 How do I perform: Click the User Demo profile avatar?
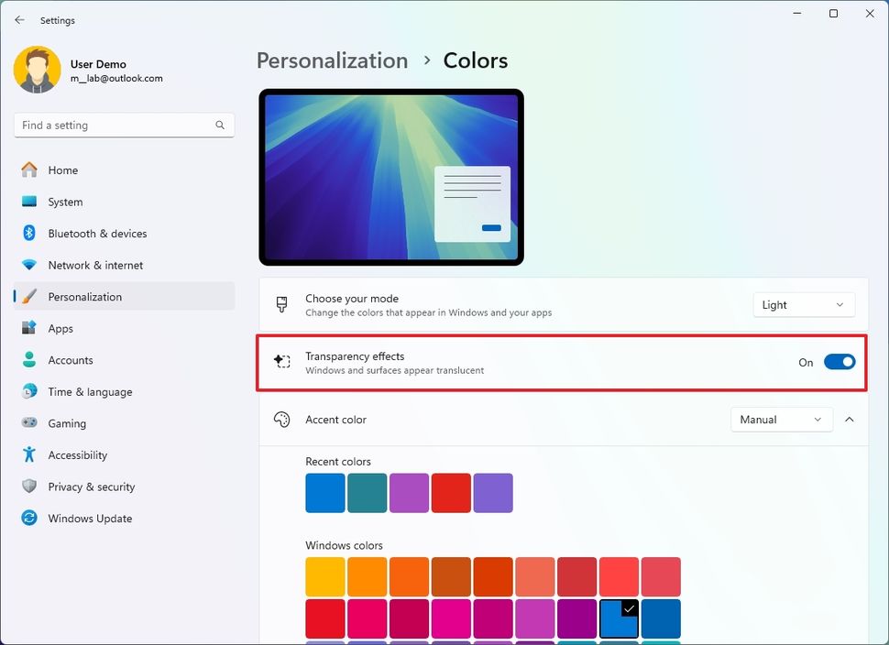[x=37, y=69]
